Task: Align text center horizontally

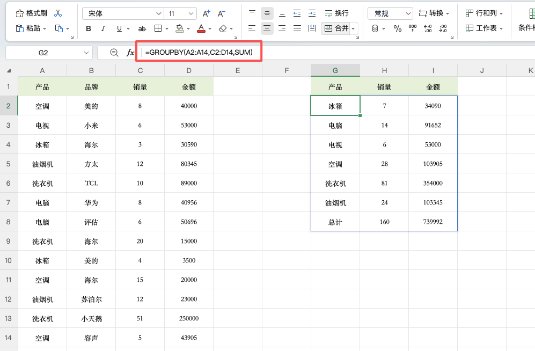Action: tap(267, 28)
